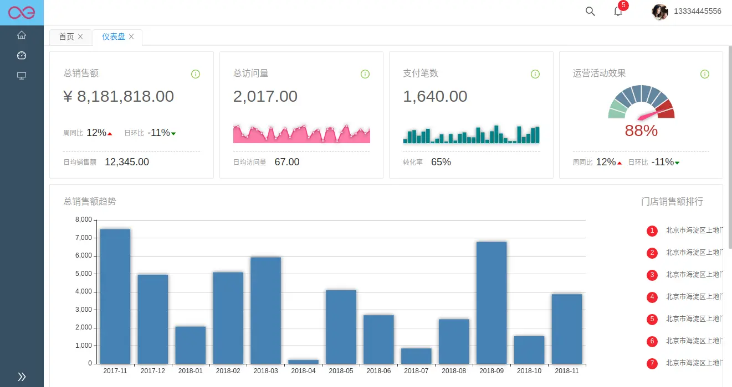This screenshot has height=387, width=732.
Task: Click the 2018-04 bar in the trend chart
Action: tap(304, 362)
